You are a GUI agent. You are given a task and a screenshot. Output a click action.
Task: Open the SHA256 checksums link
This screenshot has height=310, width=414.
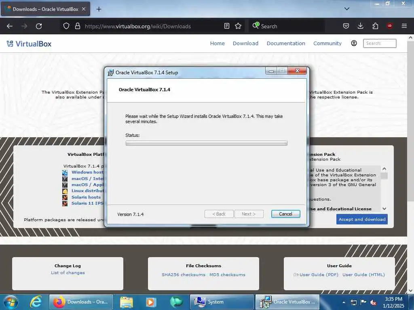point(184,274)
